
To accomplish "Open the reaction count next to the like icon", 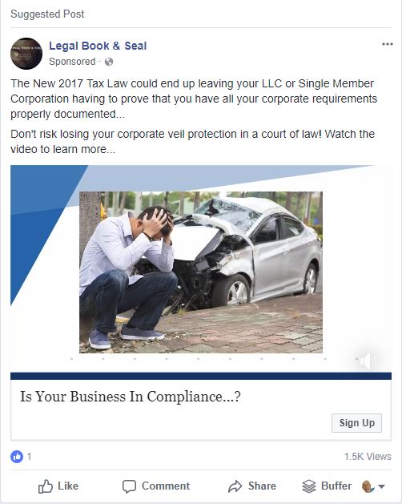I will coord(30,457).
